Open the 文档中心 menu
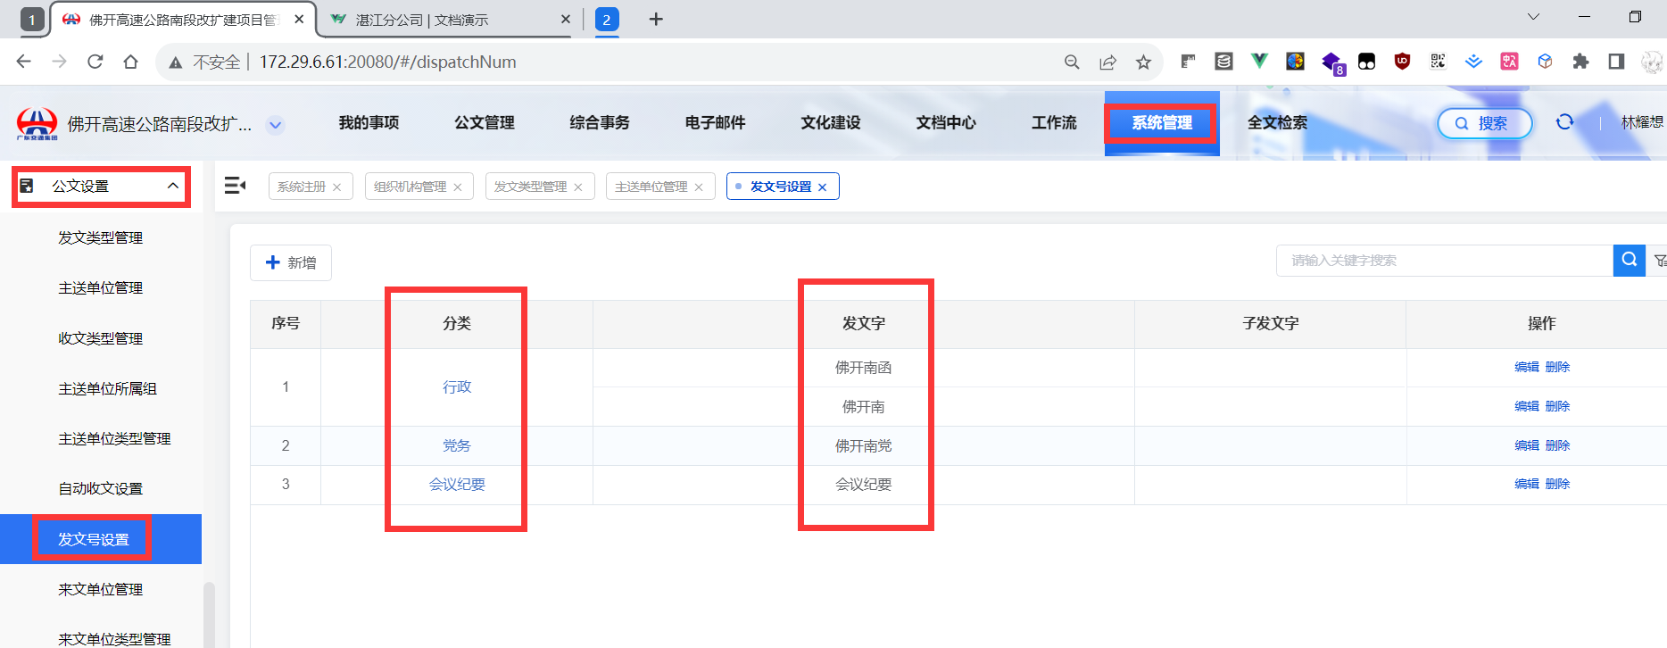 946,123
